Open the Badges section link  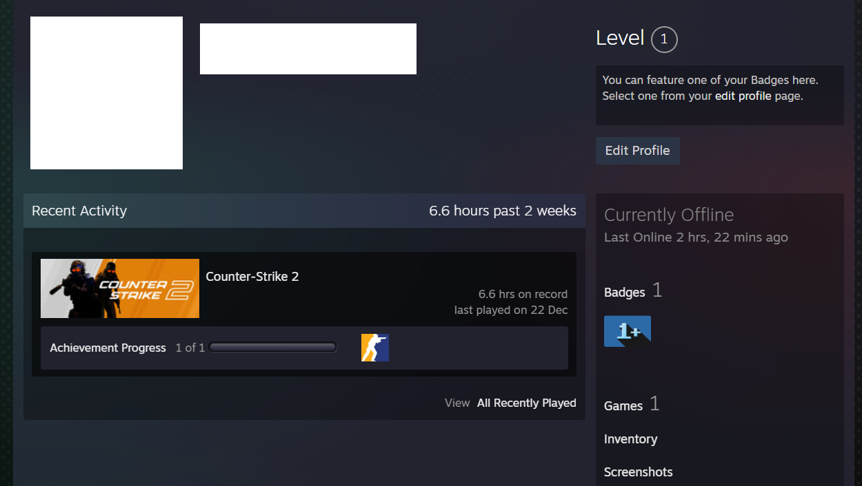[x=624, y=293]
